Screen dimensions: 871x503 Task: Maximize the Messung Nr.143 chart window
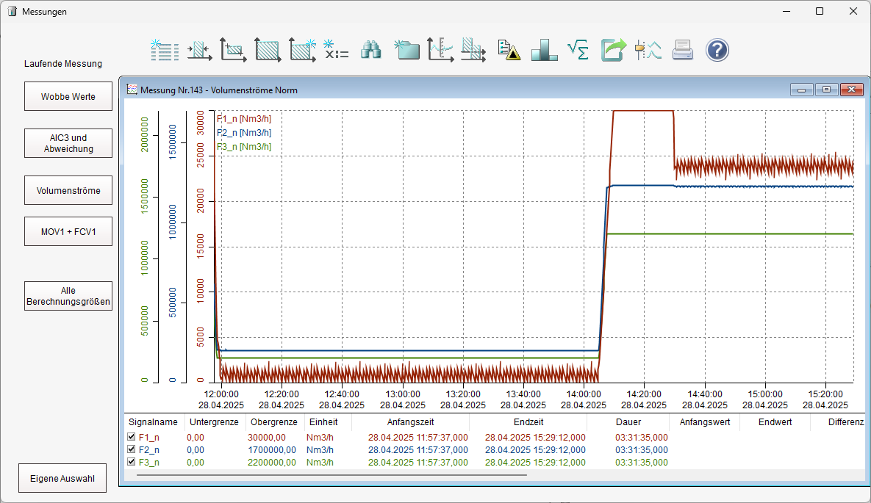[827, 90]
